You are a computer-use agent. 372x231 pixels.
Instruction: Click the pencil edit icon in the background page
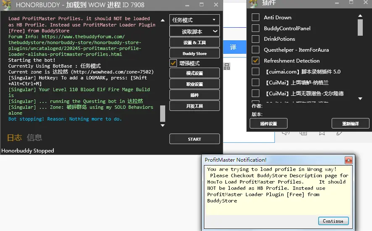pyautogui.click(x=339, y=133)
